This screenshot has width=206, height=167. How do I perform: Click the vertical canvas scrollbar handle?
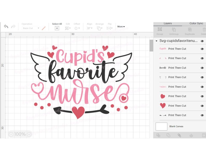click(151, 45)
